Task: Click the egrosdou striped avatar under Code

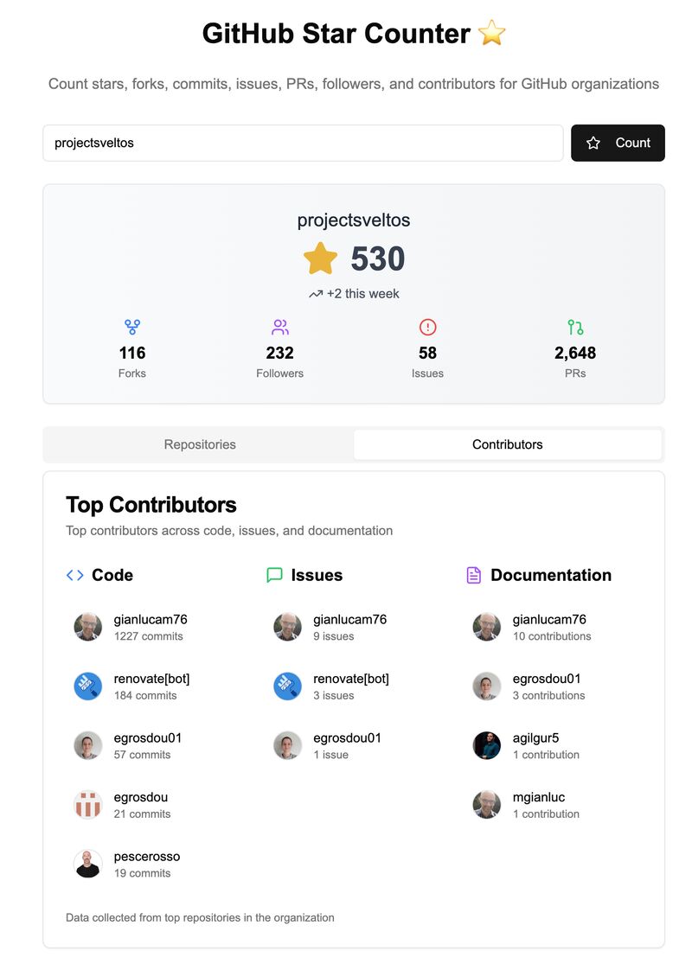Action: pyautogui.click(x=87, y=804)
